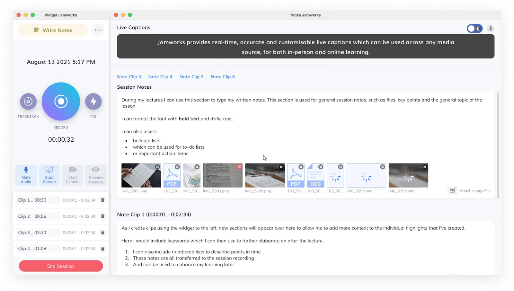
Task: Click the Trackback 15-second rewind icon
Action: 28,101
